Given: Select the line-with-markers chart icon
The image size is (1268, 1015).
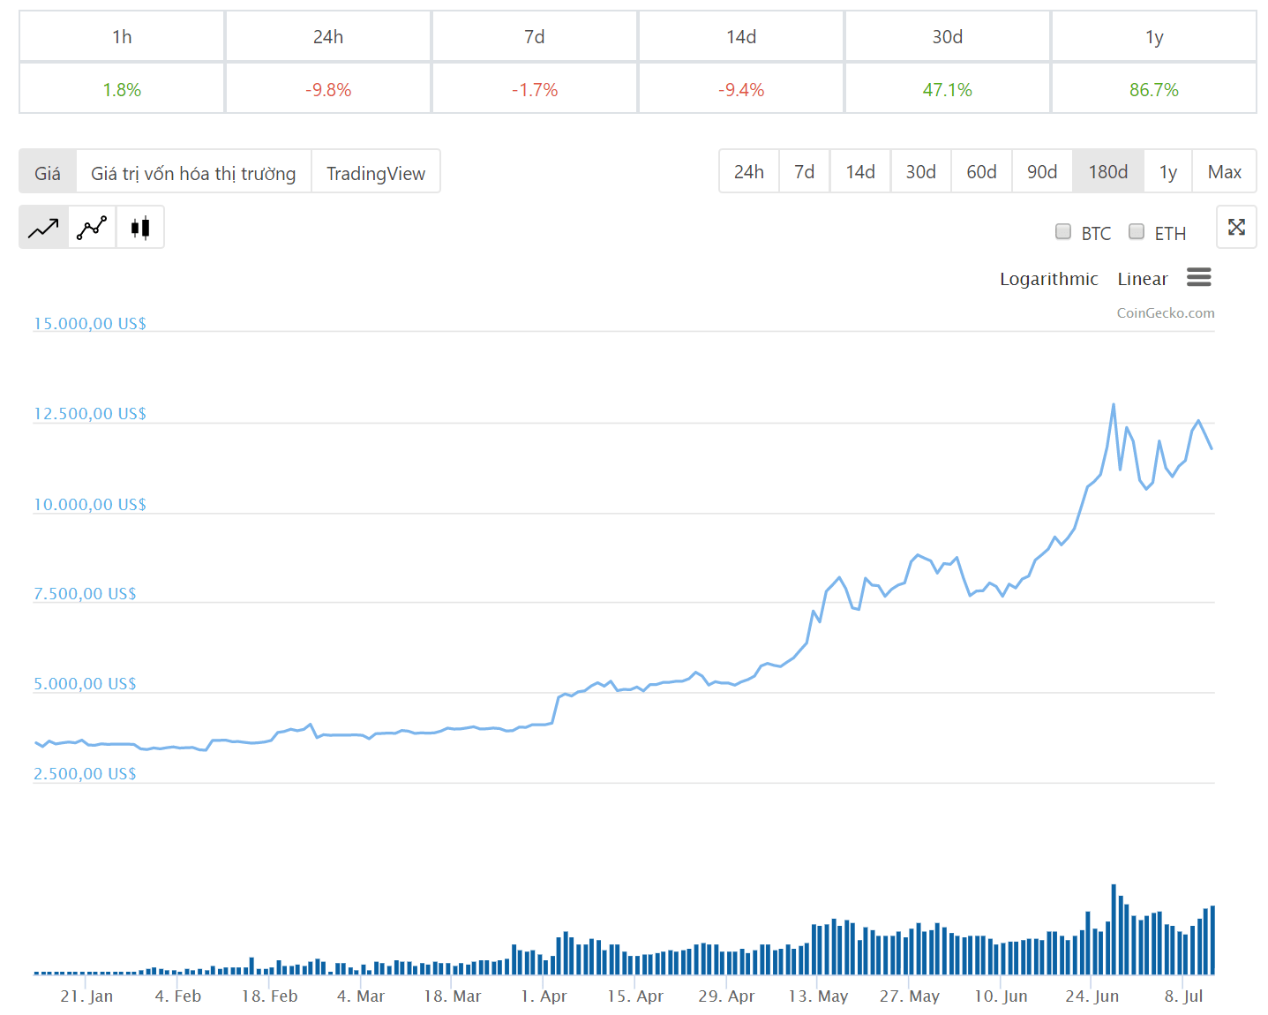Looking at the screenshot, I should [x=92, y=228].
